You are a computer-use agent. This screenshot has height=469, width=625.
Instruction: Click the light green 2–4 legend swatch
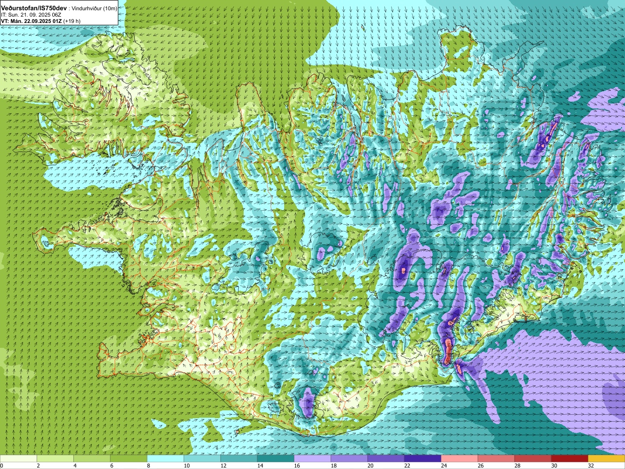tap(55, 458)
